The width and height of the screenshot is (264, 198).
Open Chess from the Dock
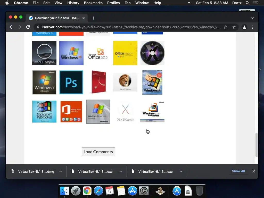(x=160, y=191)
